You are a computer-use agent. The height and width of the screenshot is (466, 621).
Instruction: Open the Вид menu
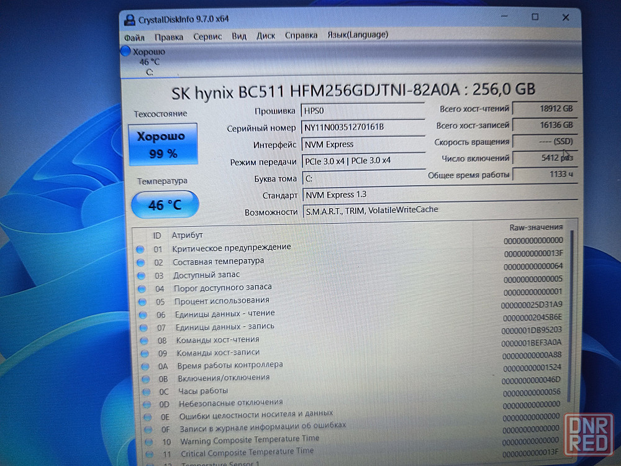[239, 37]
